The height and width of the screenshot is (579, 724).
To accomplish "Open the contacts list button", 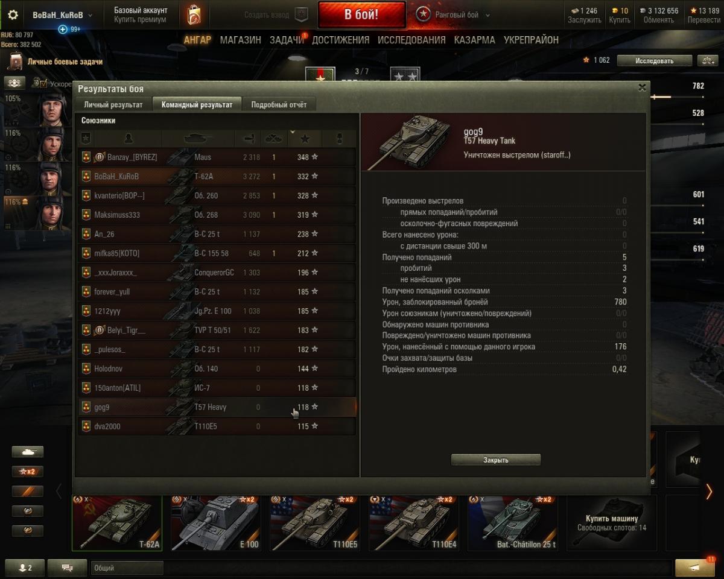I will pyautogui.click(x=25, y=568).
